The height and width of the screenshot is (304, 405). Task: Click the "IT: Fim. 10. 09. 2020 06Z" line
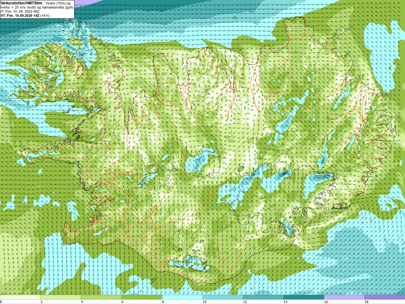click(20, 11)
